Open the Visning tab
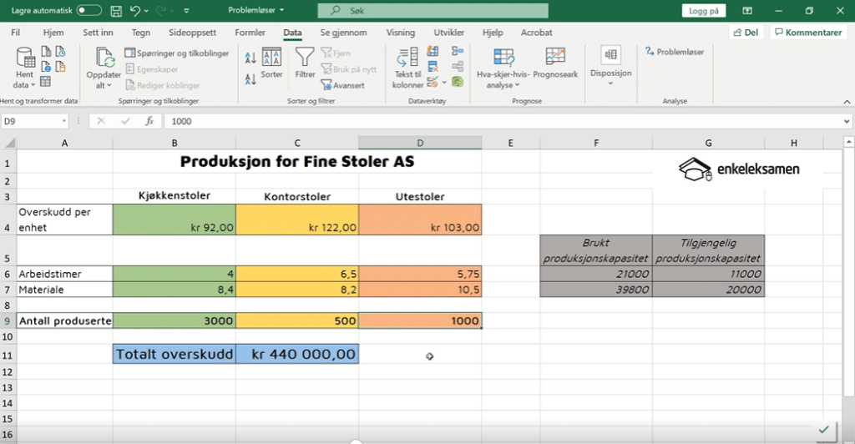The height and width of the screenshot is (444, 855). tap(401, 33)
